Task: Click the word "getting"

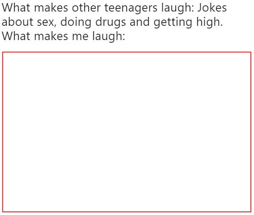Action: pyautogui.click(x=173, y=22)
